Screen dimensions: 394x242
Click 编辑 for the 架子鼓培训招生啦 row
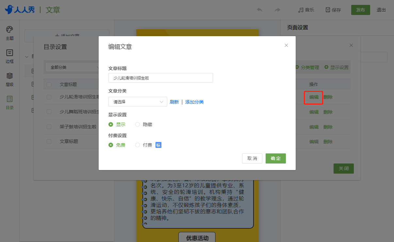pos(314,127)
